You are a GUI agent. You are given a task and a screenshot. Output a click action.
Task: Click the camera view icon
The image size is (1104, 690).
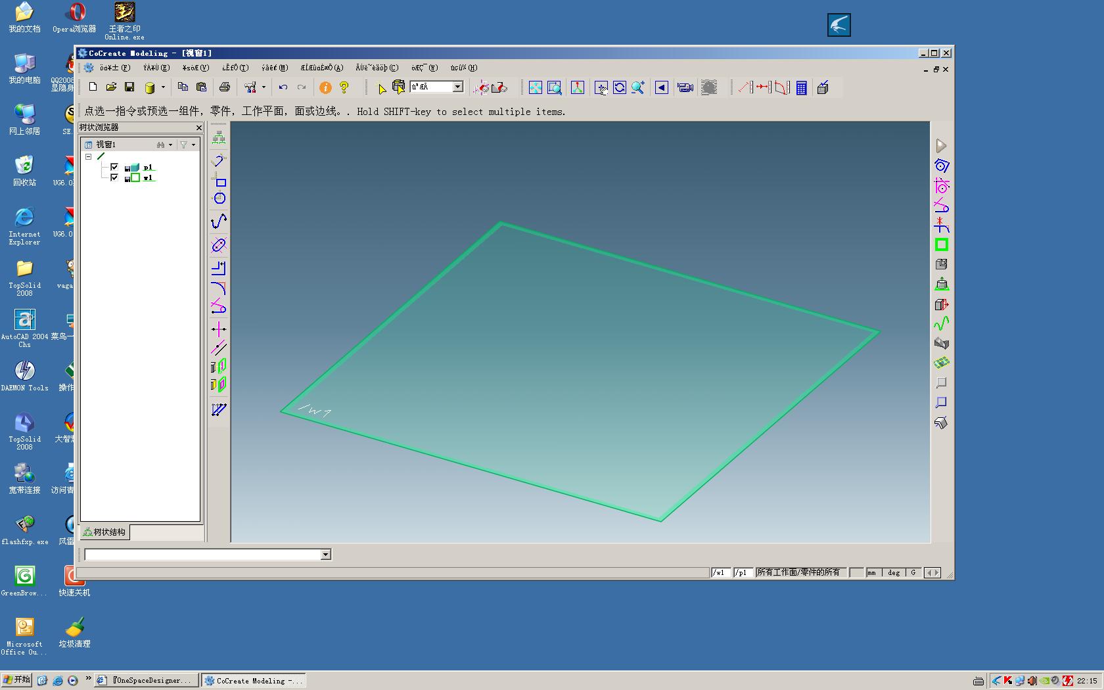(x=685, y=87)
